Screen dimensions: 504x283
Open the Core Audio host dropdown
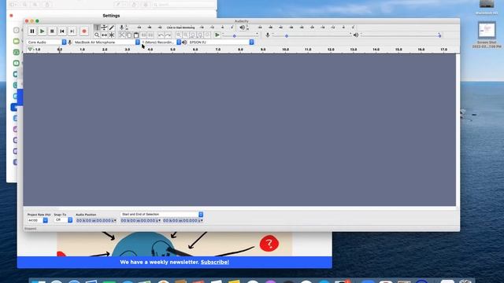46,42
